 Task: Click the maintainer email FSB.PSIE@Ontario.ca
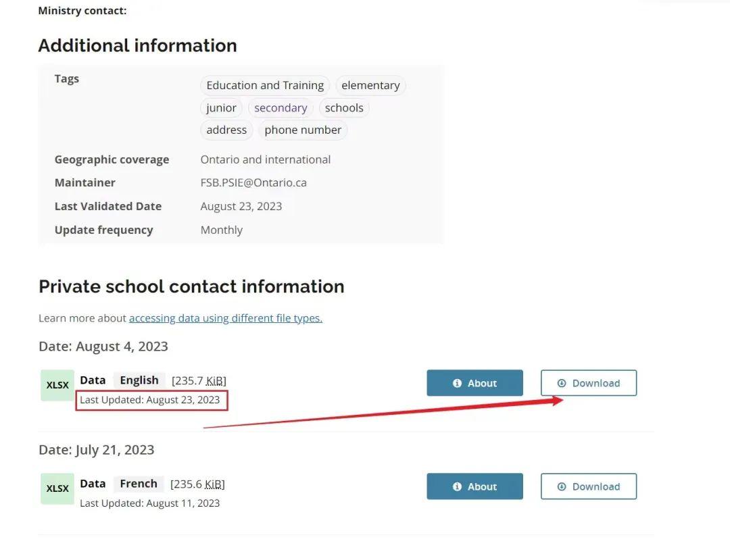pos(253,182)
